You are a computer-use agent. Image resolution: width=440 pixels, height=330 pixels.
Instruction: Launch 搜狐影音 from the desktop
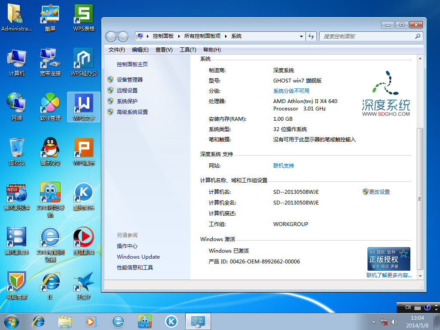[84, 241]
